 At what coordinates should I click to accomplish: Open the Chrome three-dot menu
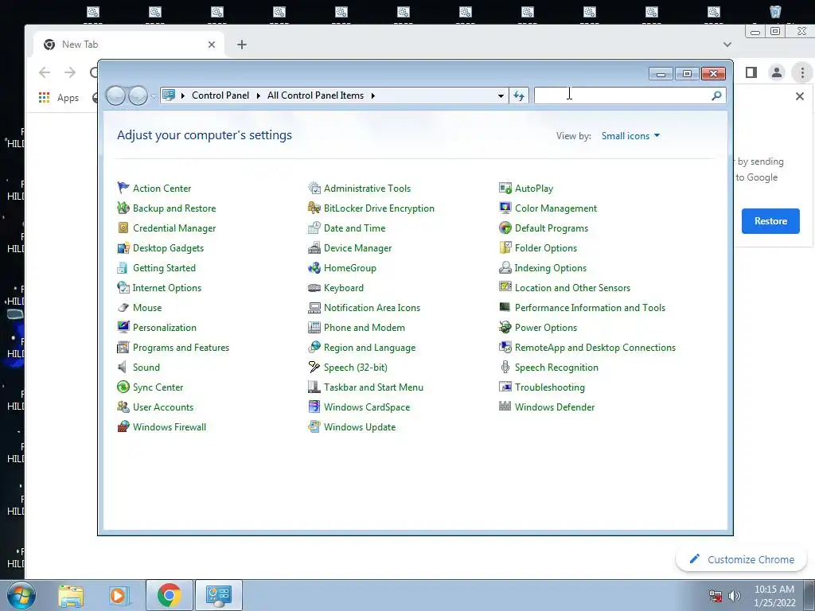click(x=802, y=72)
